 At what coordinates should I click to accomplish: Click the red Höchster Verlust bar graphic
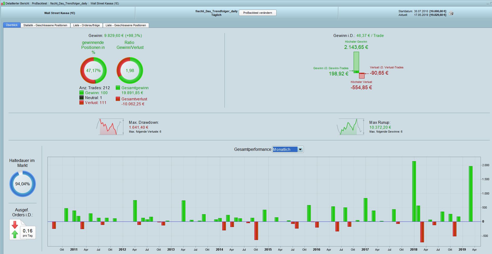(362, 76)
